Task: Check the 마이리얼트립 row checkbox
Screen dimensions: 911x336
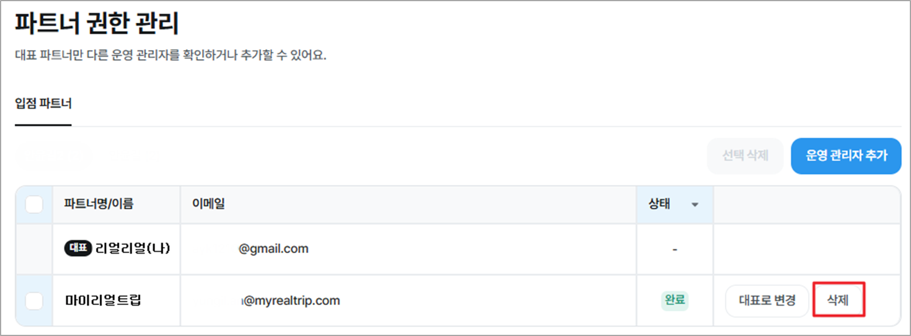Action: click(34, 301)
